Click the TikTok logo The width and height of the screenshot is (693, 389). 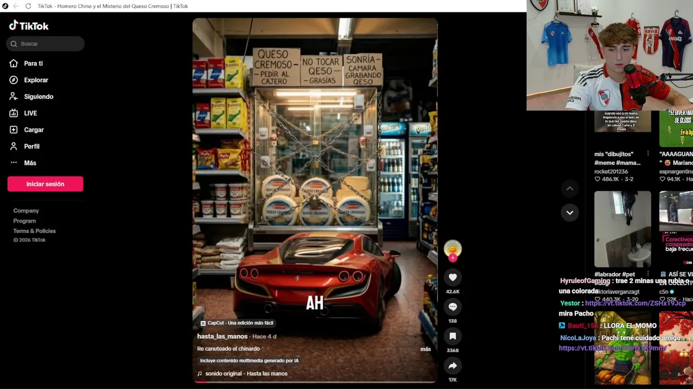tap(29, 25)
